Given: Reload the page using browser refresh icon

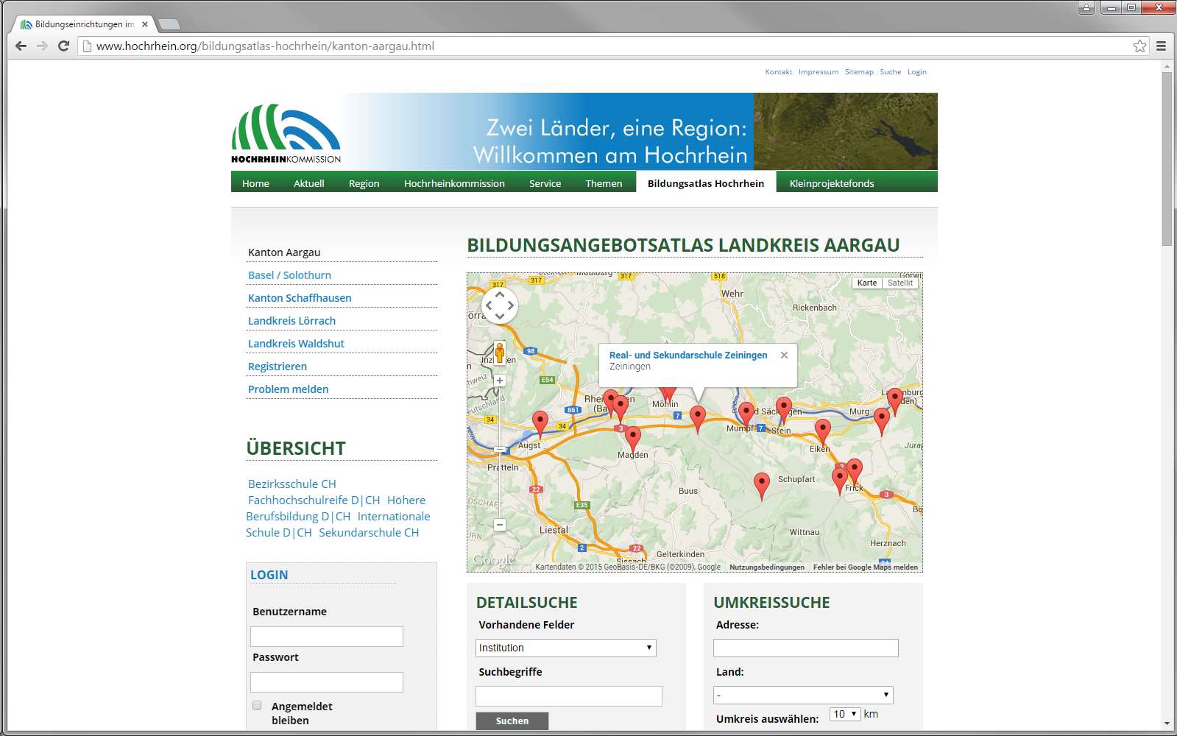Looking at the screenshot, I should pyautogui.click(x=64, y=46).
